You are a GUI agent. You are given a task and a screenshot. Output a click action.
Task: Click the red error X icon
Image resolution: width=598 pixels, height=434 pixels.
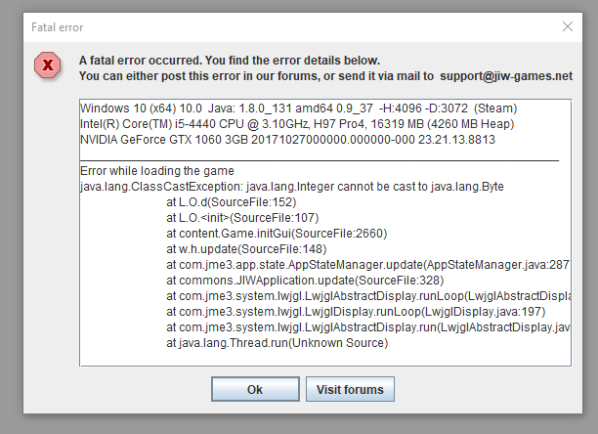(46, 65)
